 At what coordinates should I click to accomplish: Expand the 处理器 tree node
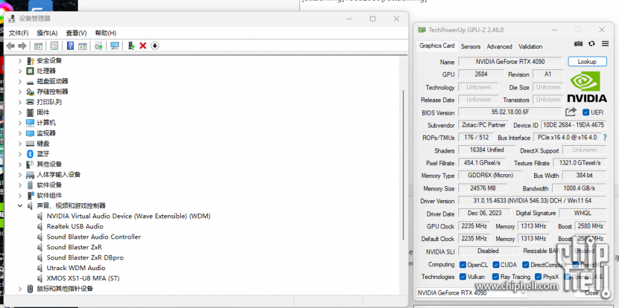click(x=20, y=71)
